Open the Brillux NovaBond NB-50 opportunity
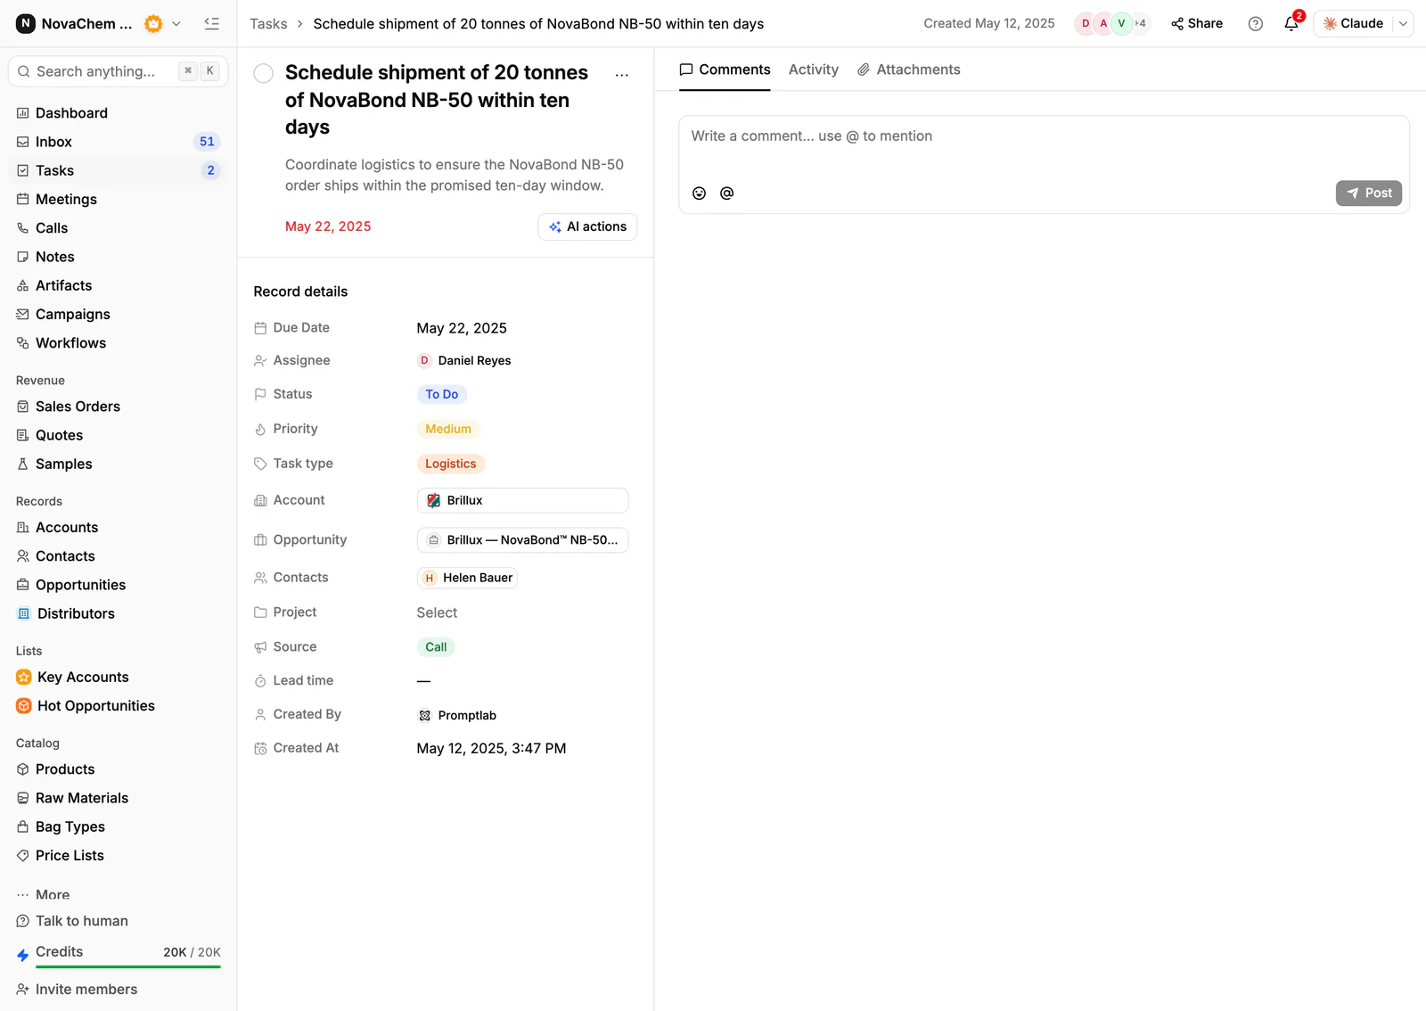Screen dimensions: 1426x1011 pyautogui.click(x=522, y=540)
